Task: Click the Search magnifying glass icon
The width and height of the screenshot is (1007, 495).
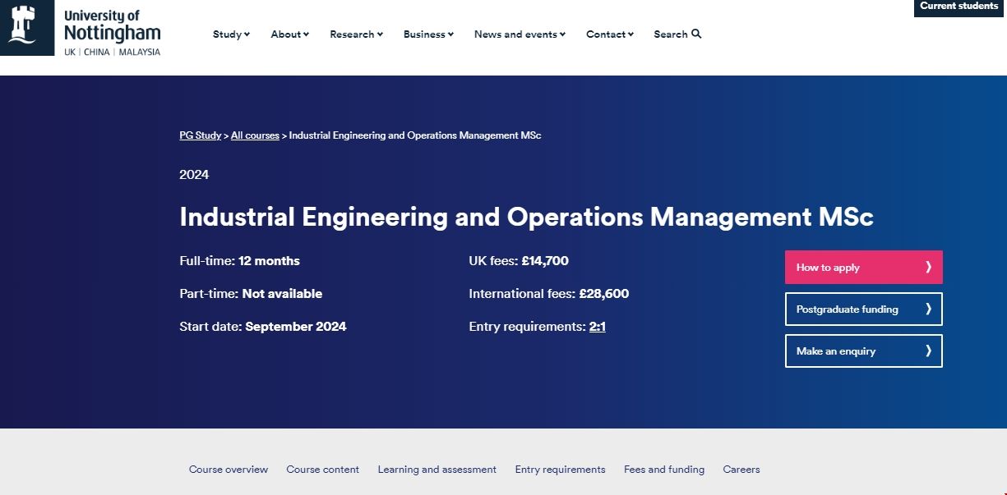Action: 696,34
